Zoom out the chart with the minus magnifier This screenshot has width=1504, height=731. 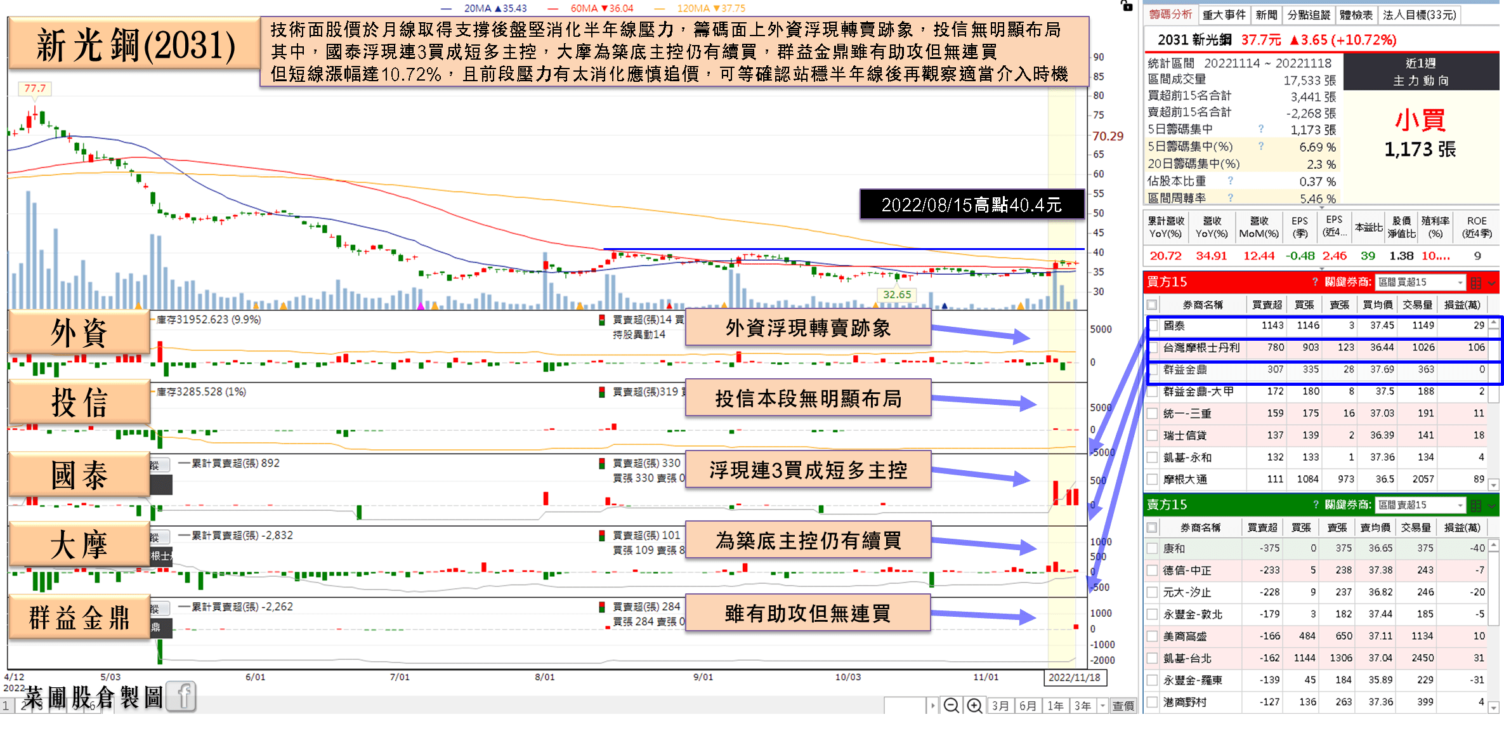tap(951, 706)
